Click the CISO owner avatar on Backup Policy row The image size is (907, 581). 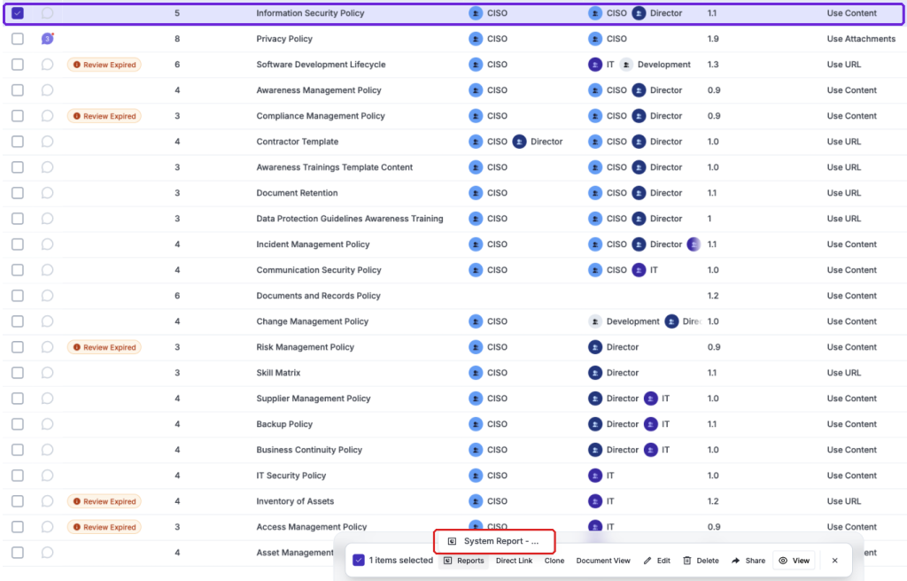476,424
